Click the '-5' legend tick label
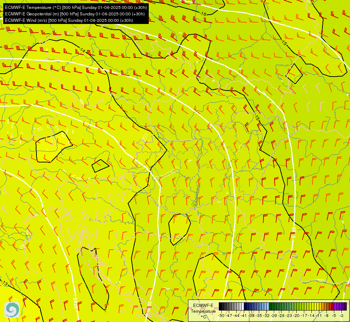 [x=334, y=316]
